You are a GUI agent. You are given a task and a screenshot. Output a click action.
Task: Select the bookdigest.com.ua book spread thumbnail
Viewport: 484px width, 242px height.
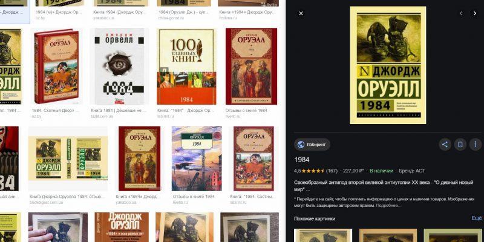[67, 159]
